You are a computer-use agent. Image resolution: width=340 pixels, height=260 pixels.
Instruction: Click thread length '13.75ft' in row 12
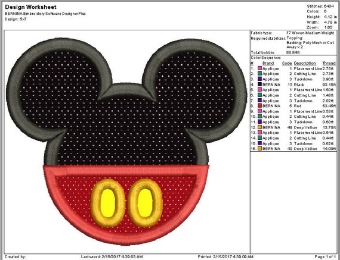pos(329,127)
